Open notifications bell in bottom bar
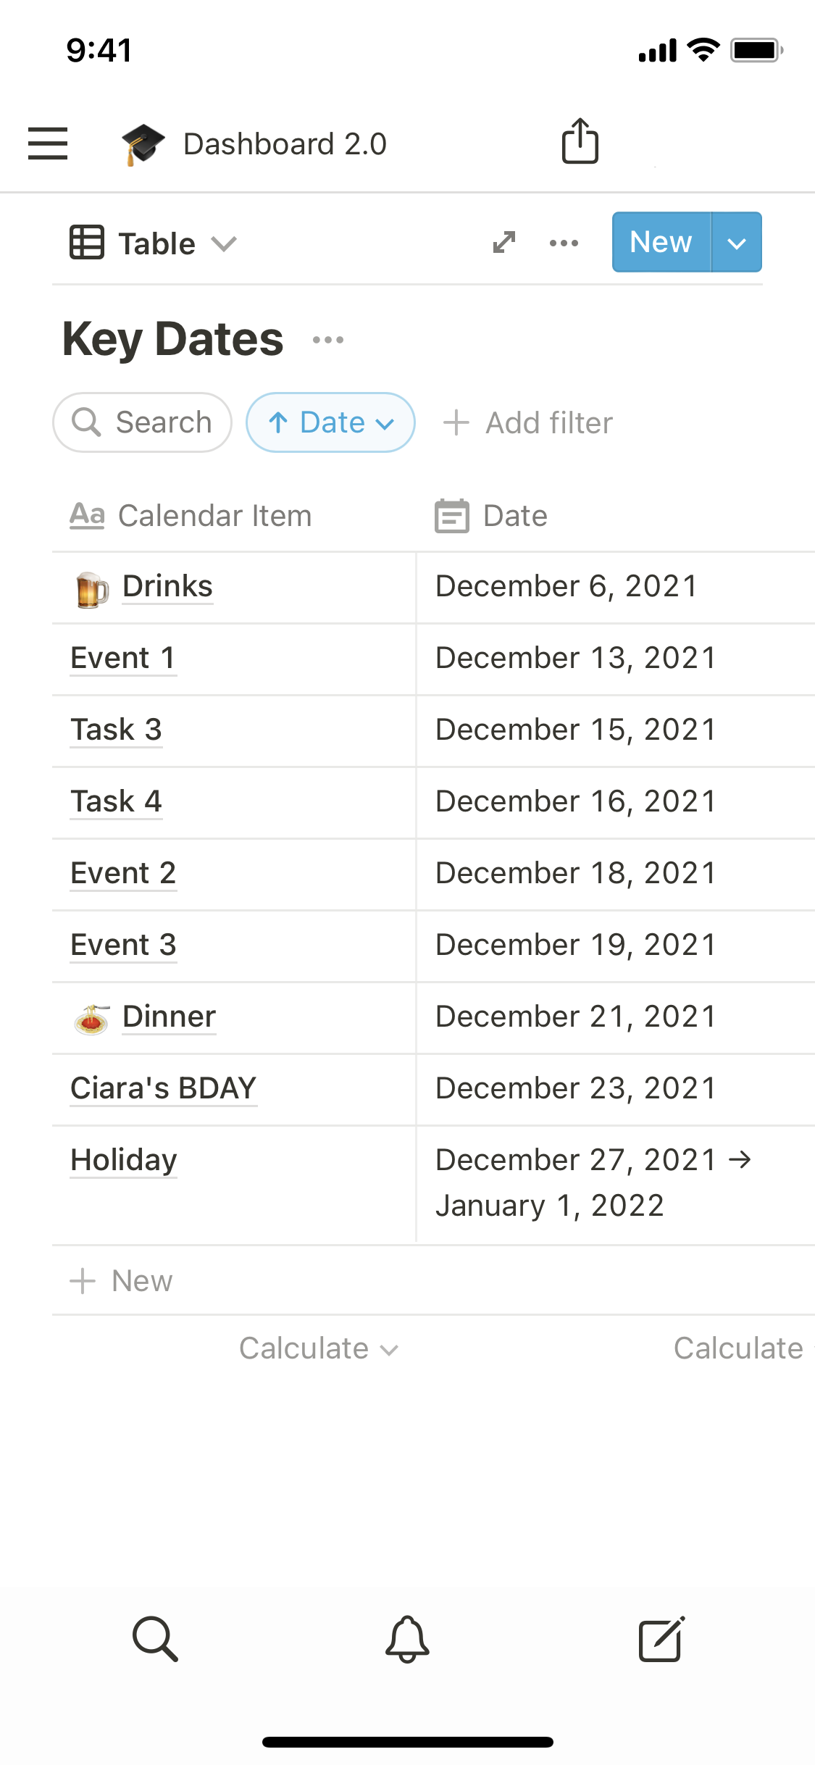815x1765 pixels. pyautogui.click(x=407, y=1639)
